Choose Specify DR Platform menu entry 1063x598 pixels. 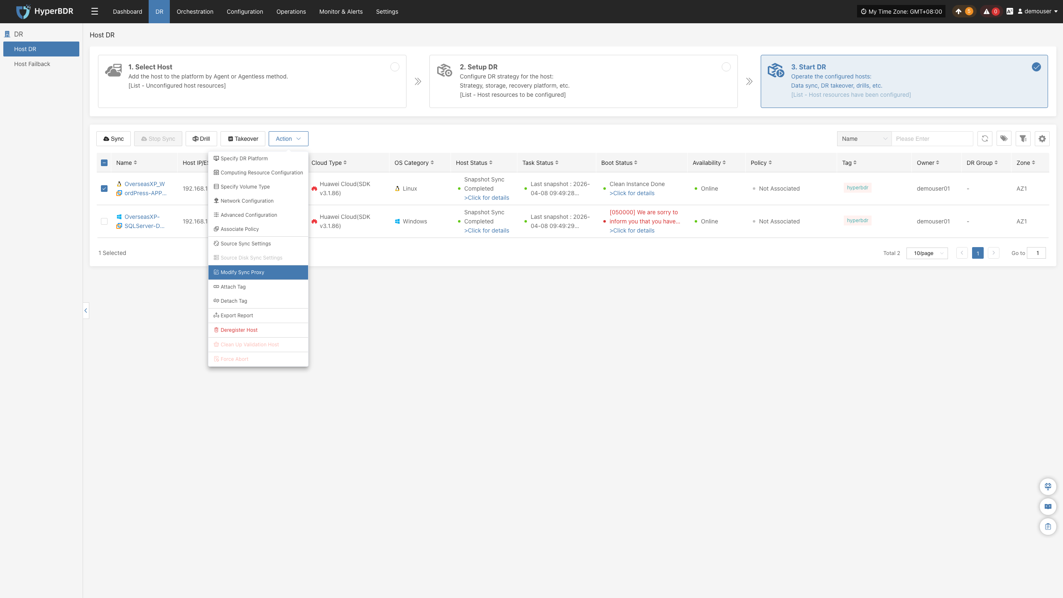(x=258, y=159)
